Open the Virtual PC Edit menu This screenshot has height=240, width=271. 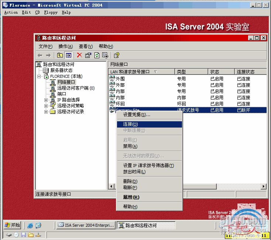26,13
